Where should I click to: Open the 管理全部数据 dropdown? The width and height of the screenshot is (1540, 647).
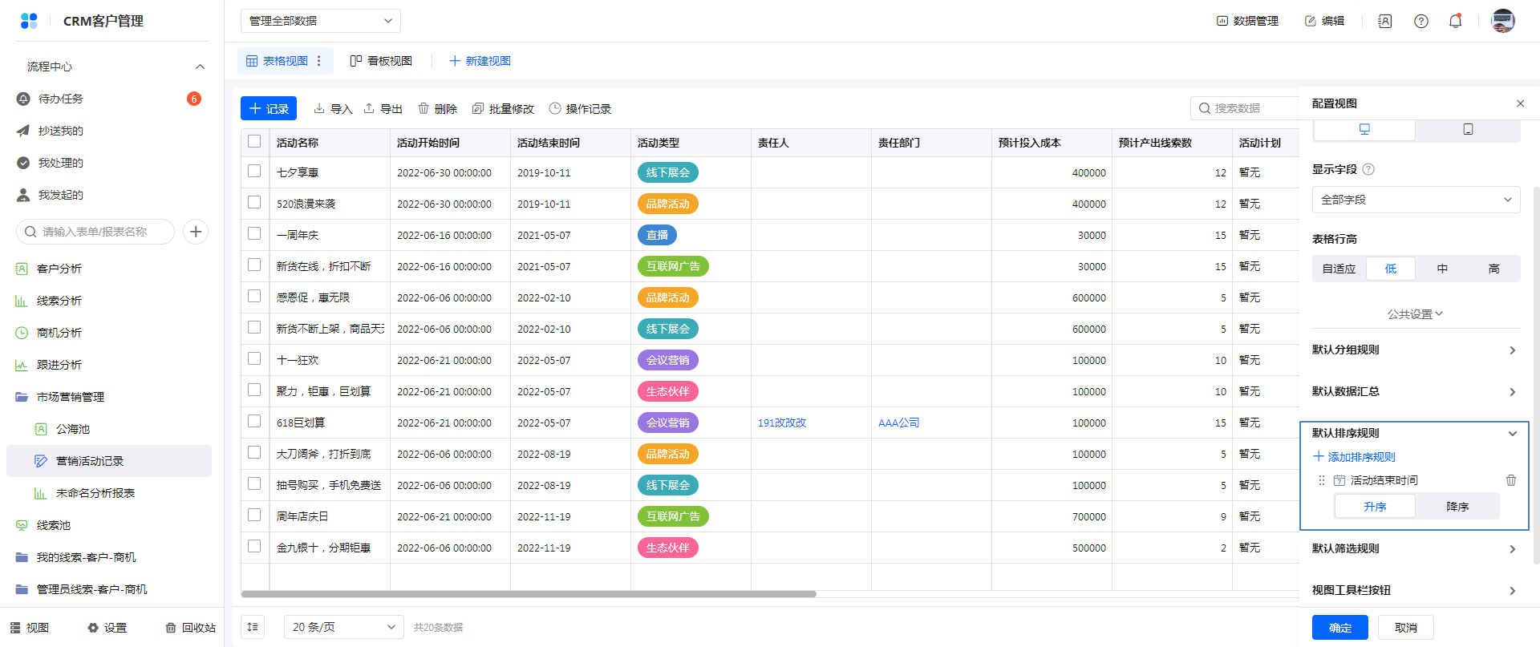(320, 21)
